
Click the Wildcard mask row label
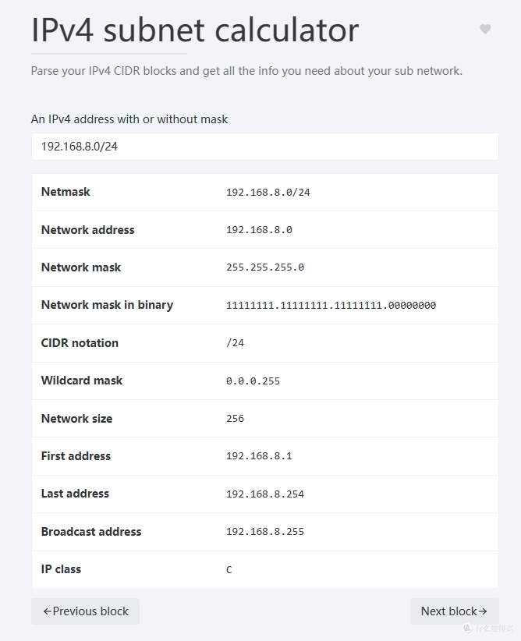coord(82,381)
